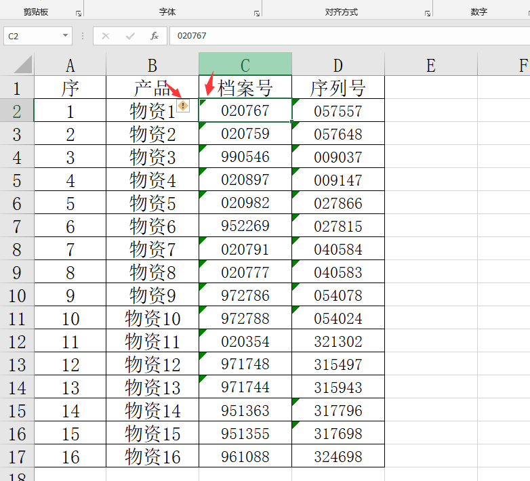Select cell containing 物资1

[x=152, y=110]
